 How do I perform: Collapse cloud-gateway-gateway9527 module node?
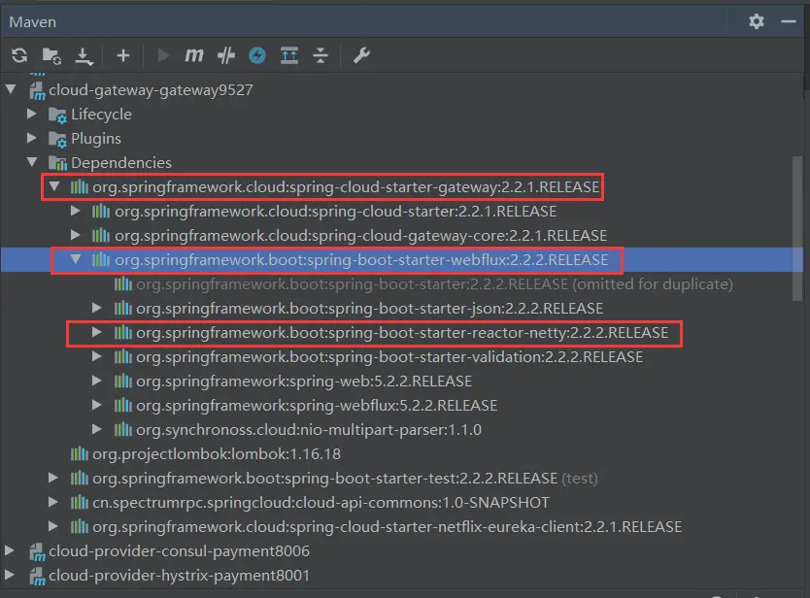11,89
